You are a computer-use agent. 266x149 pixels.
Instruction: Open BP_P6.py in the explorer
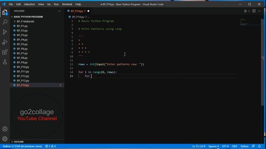pyautogui.click(x=22, y=49)
